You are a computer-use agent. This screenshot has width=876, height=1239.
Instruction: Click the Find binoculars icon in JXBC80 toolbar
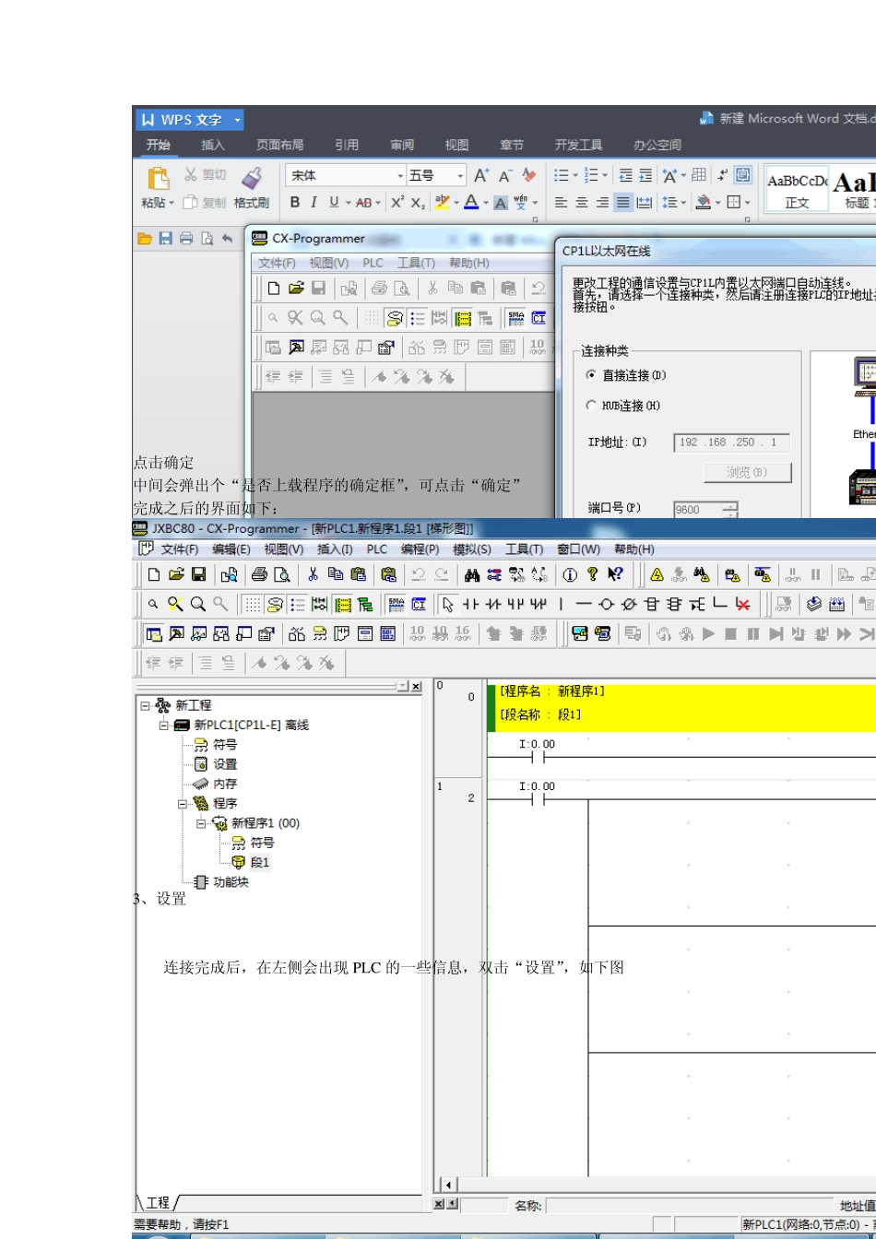pyautogui.click(x=472, y=574)
